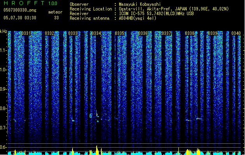Click the kHz axis unit label

click(x=4, y=31)
